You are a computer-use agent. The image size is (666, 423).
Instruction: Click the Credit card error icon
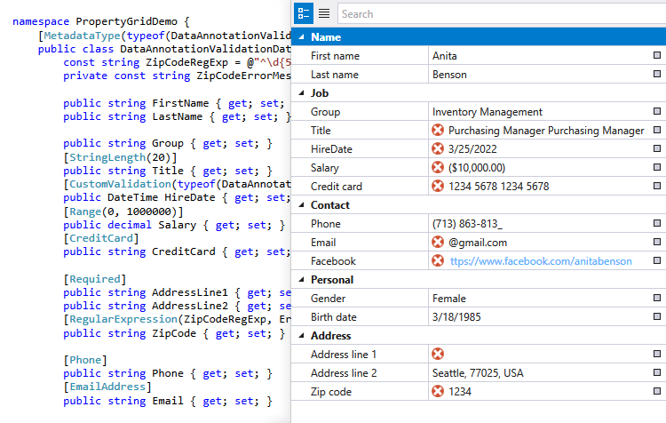[438, 187]
